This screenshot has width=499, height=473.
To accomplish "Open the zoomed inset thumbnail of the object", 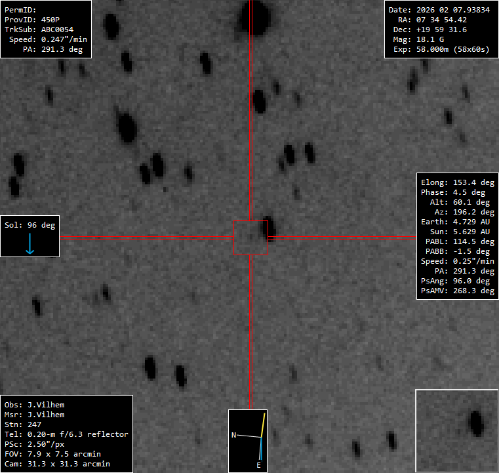I will (x=456, y=430).
